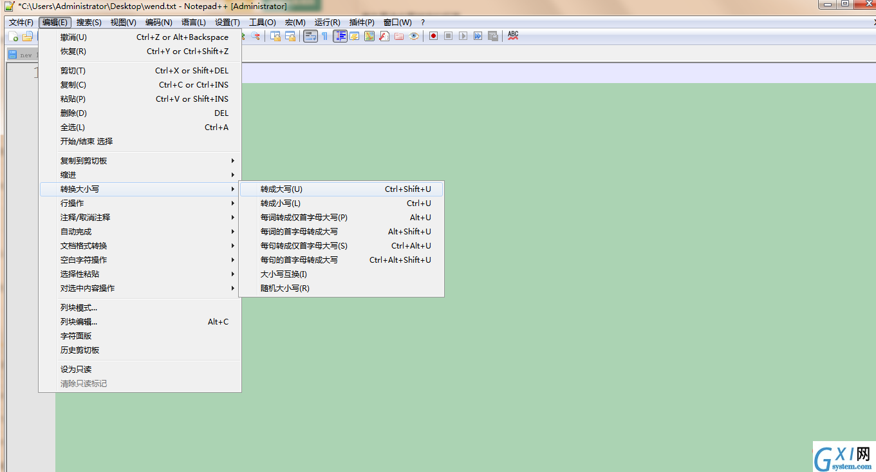Choose 撤消(U) in the edit menu
Image resolution: width=876 pixels, height=472 pixels.
(x=140, y=37)
